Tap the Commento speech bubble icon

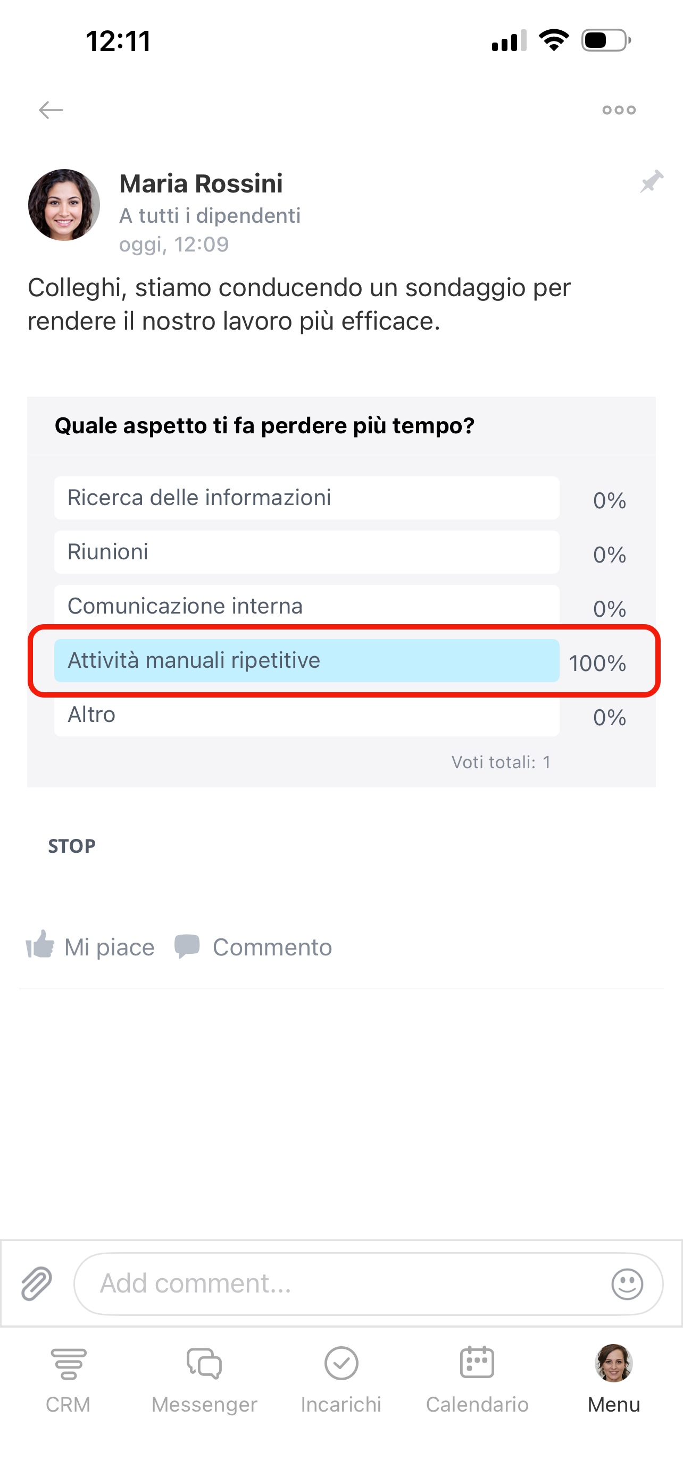(187, 945)
